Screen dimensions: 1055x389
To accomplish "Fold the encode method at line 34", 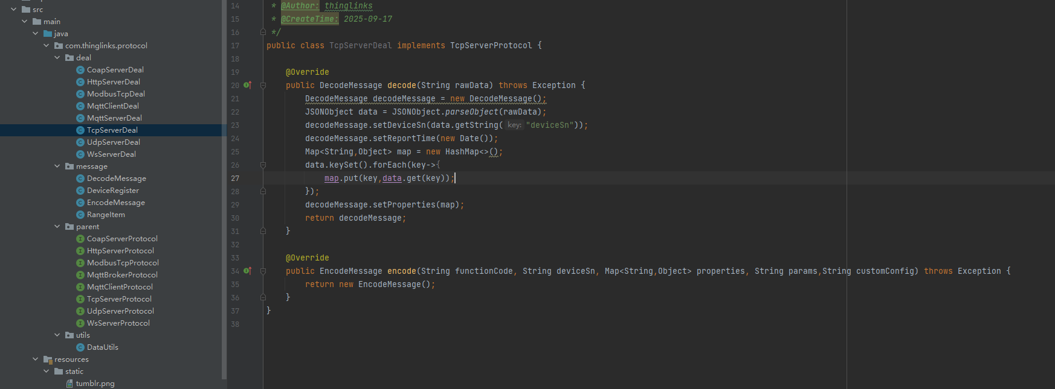I will (263, 271).
